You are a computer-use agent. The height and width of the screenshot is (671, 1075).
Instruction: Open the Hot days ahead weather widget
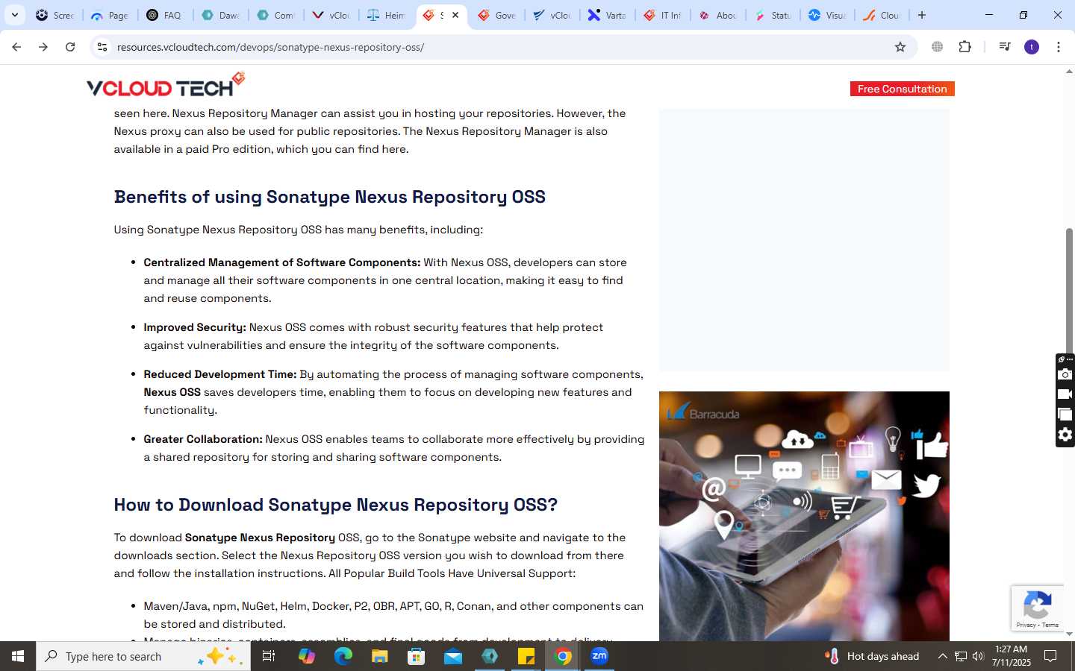click(872, 656)
